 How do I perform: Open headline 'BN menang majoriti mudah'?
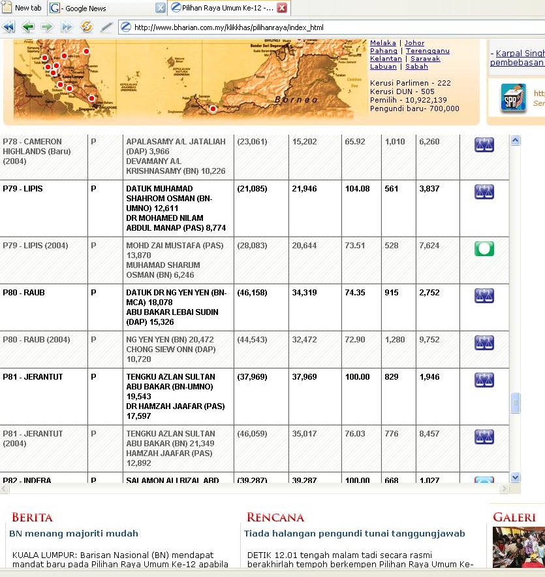click(73, 533)
